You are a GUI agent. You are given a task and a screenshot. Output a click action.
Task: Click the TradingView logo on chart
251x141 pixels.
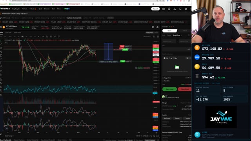point(6,128)
